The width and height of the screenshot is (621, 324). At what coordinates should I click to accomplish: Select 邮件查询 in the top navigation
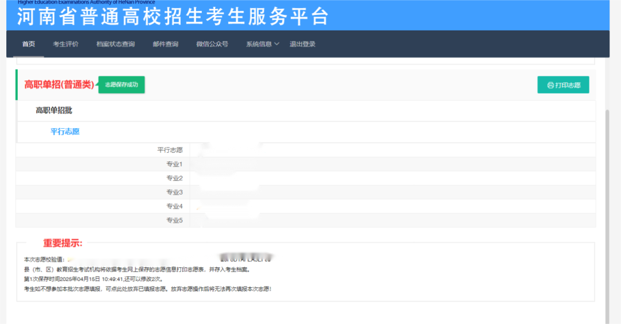coord(166,44)
